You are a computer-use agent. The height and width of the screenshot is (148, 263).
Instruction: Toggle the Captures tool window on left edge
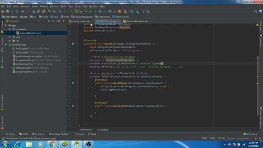(2, 62)
